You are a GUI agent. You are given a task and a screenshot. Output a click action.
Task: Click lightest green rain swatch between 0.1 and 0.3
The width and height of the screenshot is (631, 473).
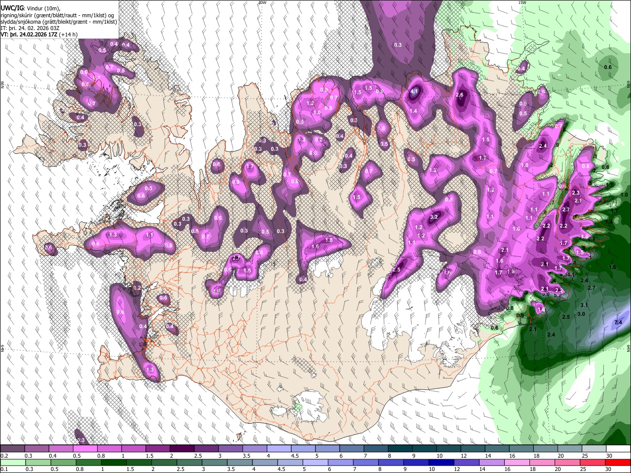click(14, 463)
